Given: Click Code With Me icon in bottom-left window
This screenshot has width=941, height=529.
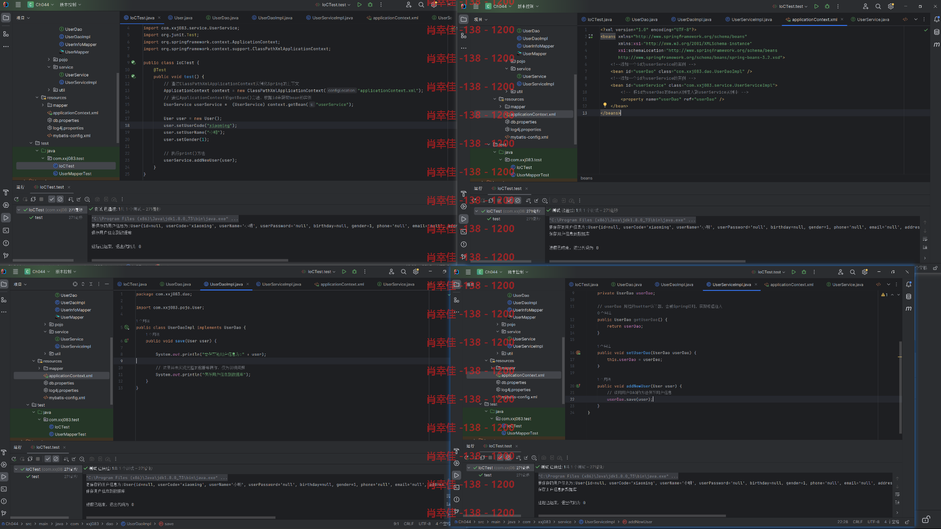Looking at the screenshot, I should (x=391, y=271).
